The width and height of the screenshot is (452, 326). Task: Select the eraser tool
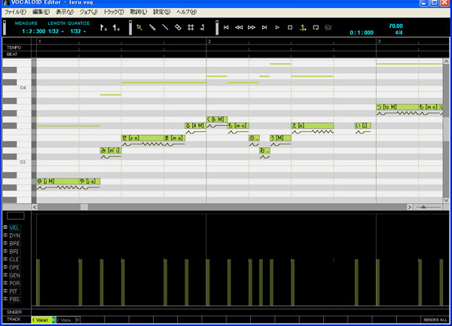pyautogui.click(x=178, y=27)
